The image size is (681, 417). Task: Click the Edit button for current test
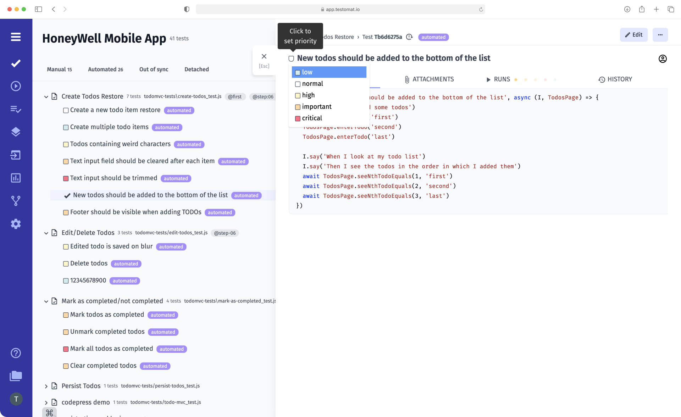[x=634, y=34]
